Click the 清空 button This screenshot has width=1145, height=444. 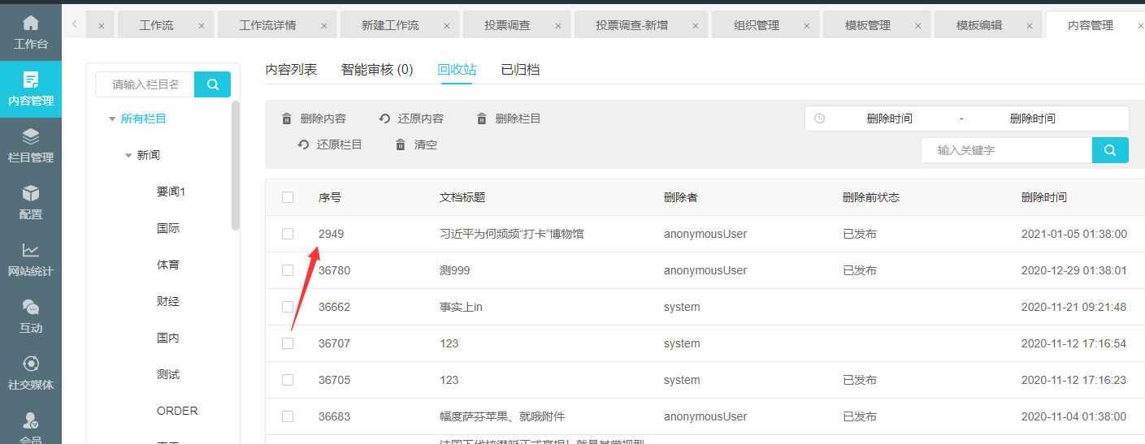tap(417, 145)
